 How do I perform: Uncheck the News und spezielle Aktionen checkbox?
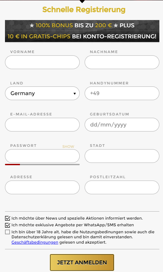[7, 218]
